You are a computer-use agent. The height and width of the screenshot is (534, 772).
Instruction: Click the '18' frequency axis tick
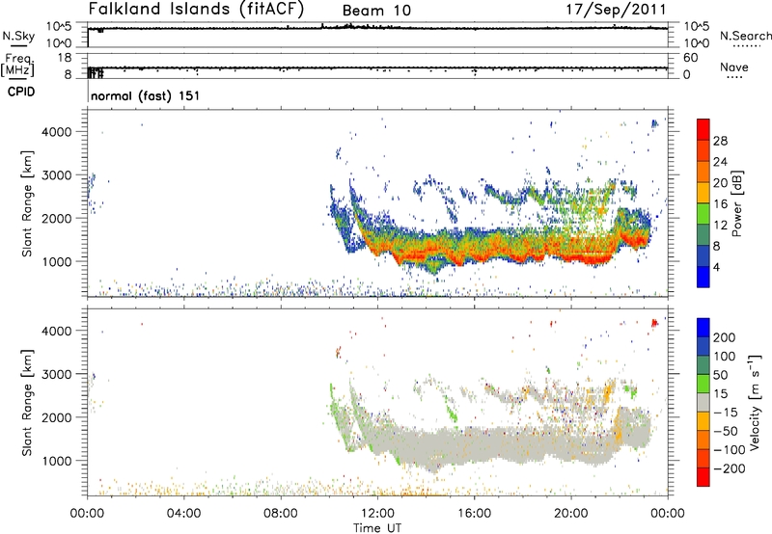(65, 58)
